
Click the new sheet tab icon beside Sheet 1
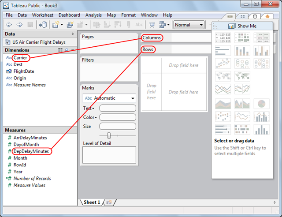coord(109,202)
